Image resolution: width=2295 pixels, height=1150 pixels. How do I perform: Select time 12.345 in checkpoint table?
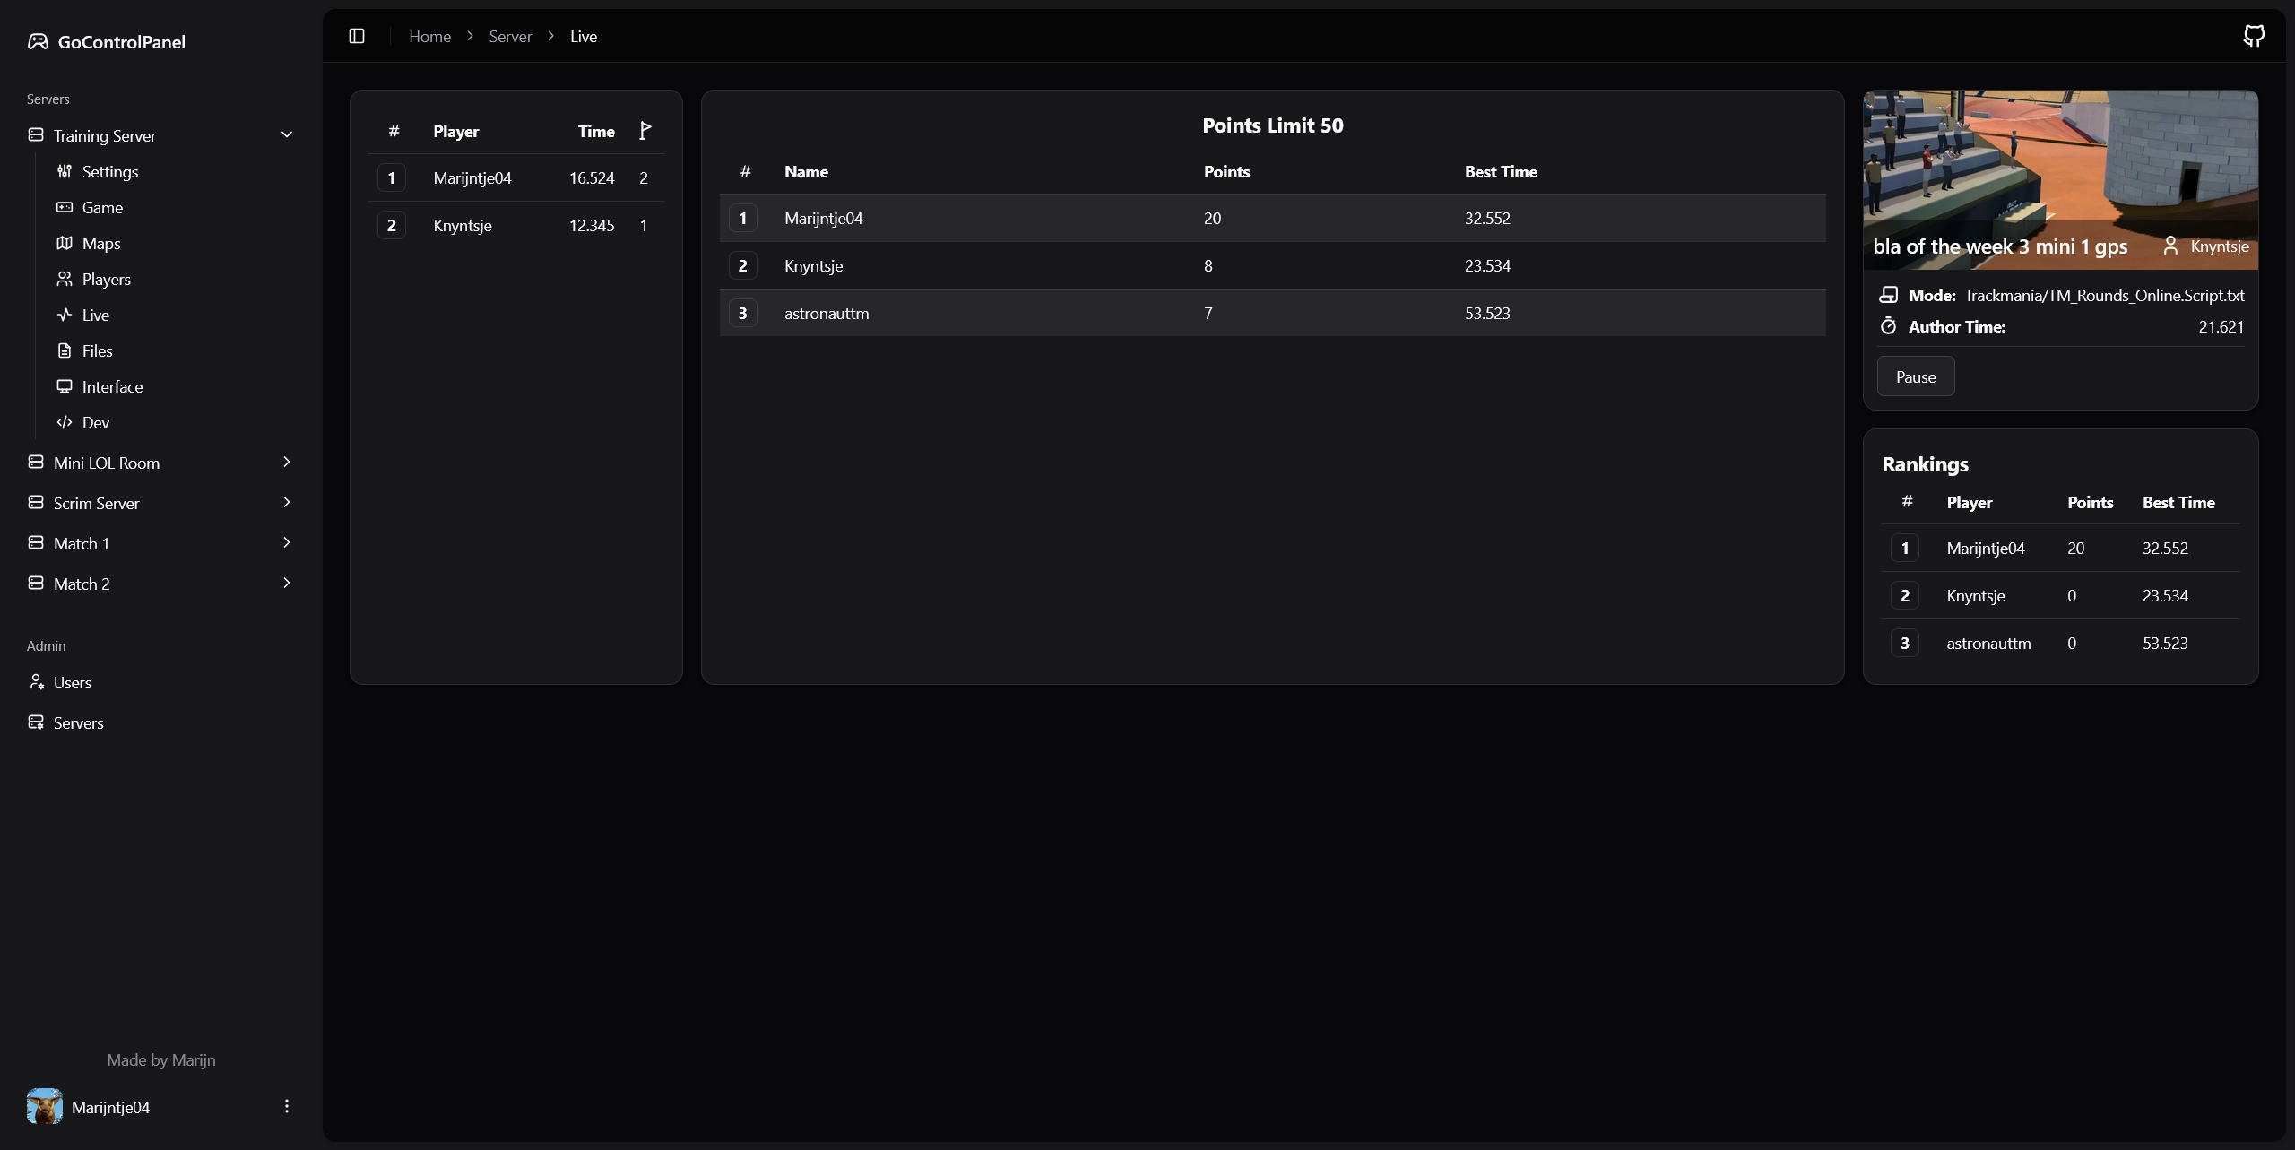(x=592, y=225)
